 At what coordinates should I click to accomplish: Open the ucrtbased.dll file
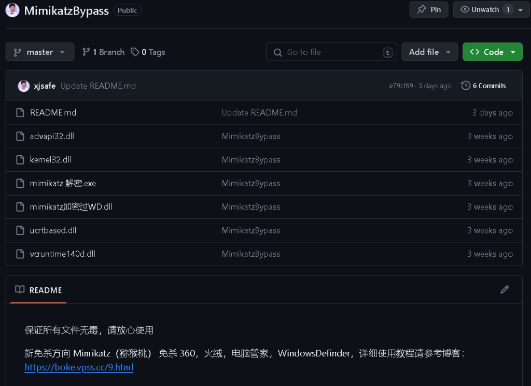pos(53,230)
